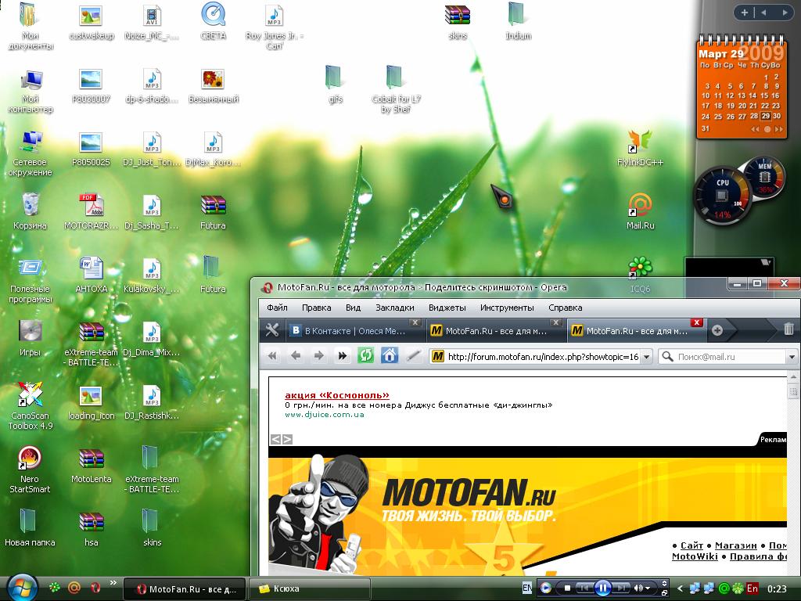Click the Opera address bar URL field

click(540, 357)
